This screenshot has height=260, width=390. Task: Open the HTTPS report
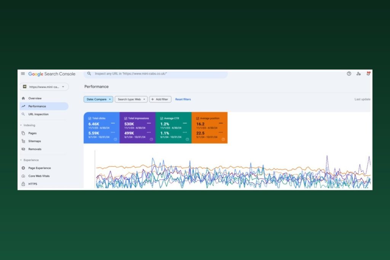coord(33,184)
